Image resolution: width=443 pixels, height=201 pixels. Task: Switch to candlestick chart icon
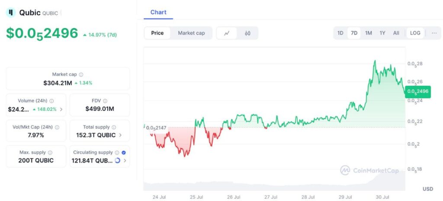pyautogui.click(x=247, y=33)
